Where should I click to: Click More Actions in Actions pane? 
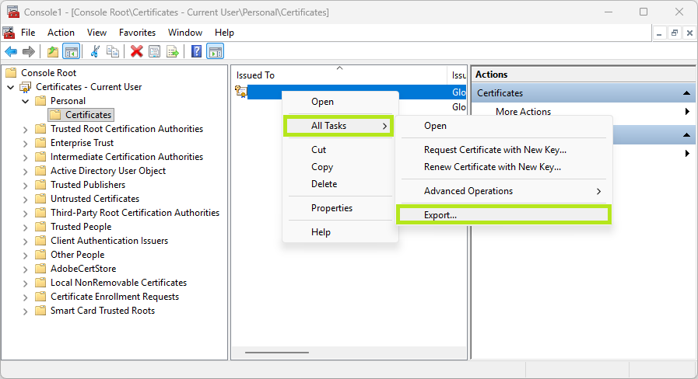pos(523,112)
